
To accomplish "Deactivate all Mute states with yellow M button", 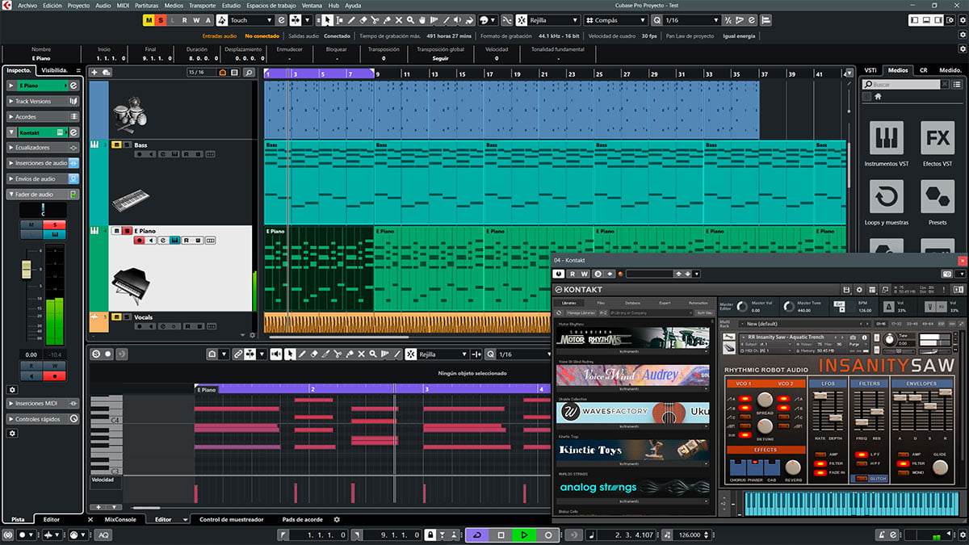I will (x=149, y=20).
